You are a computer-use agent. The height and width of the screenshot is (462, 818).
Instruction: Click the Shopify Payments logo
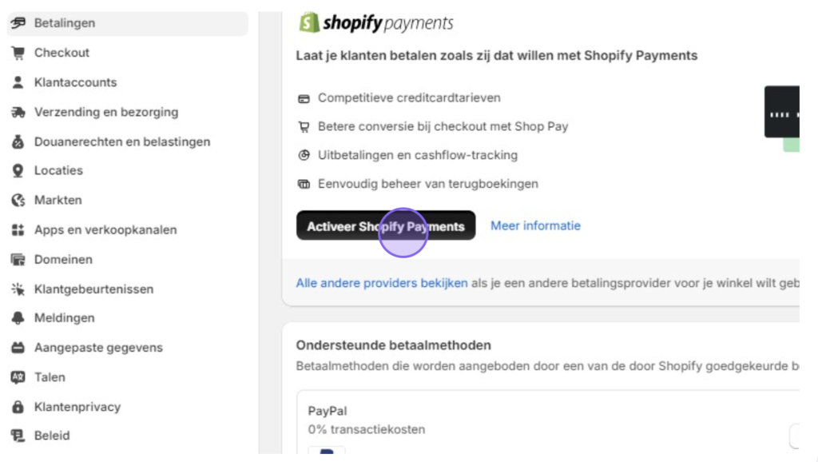pyautogui.click(x=375, y=22)
